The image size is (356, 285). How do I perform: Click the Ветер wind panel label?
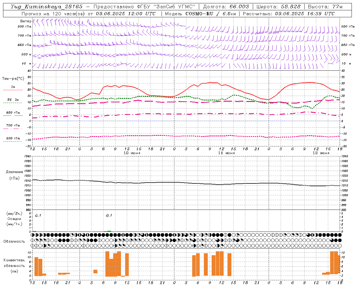pyautogui.click(x=26, y=21)
